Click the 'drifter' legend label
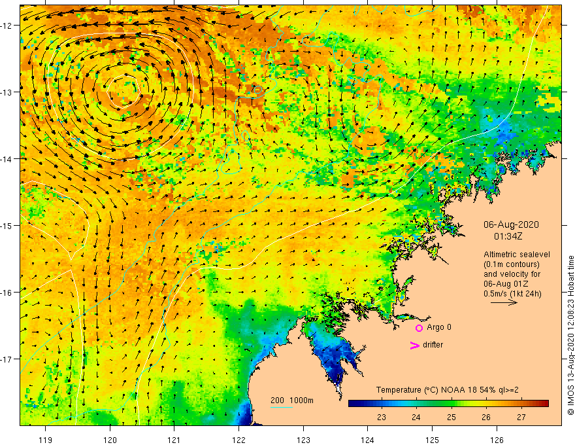The height and width of the screenshot is (445, 575). [433, 345]
